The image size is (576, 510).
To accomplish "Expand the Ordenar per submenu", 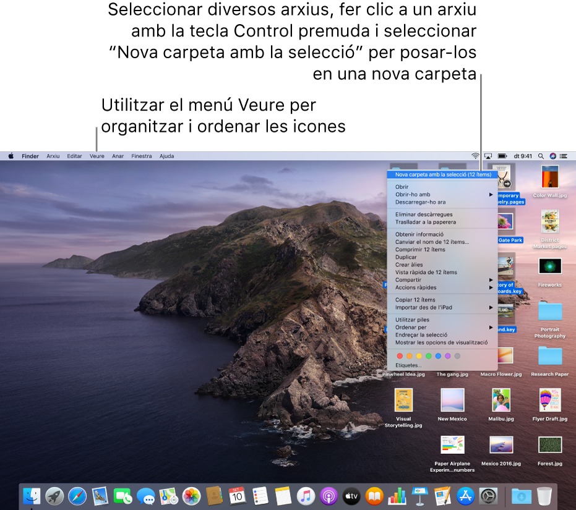I will click(442, 327).
